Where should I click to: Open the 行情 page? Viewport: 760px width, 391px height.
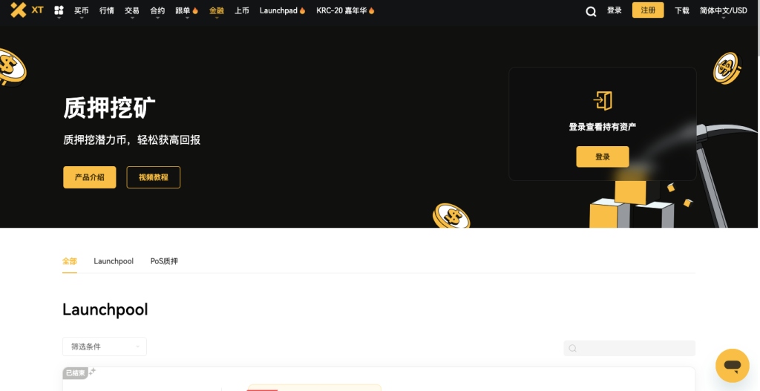[x=107, y=10]
